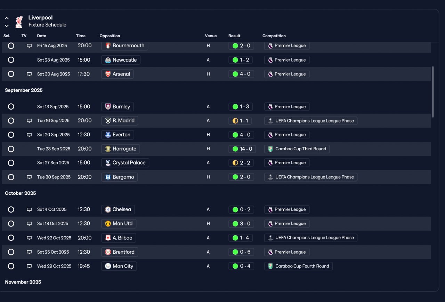Click the vertical scrollbar of fixture list
445x302 pixels.
point(433,92)
